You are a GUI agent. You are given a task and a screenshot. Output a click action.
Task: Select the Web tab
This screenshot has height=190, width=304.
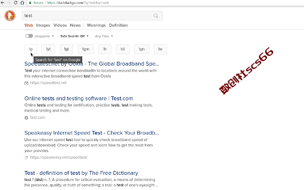click(x=28, y=25)
